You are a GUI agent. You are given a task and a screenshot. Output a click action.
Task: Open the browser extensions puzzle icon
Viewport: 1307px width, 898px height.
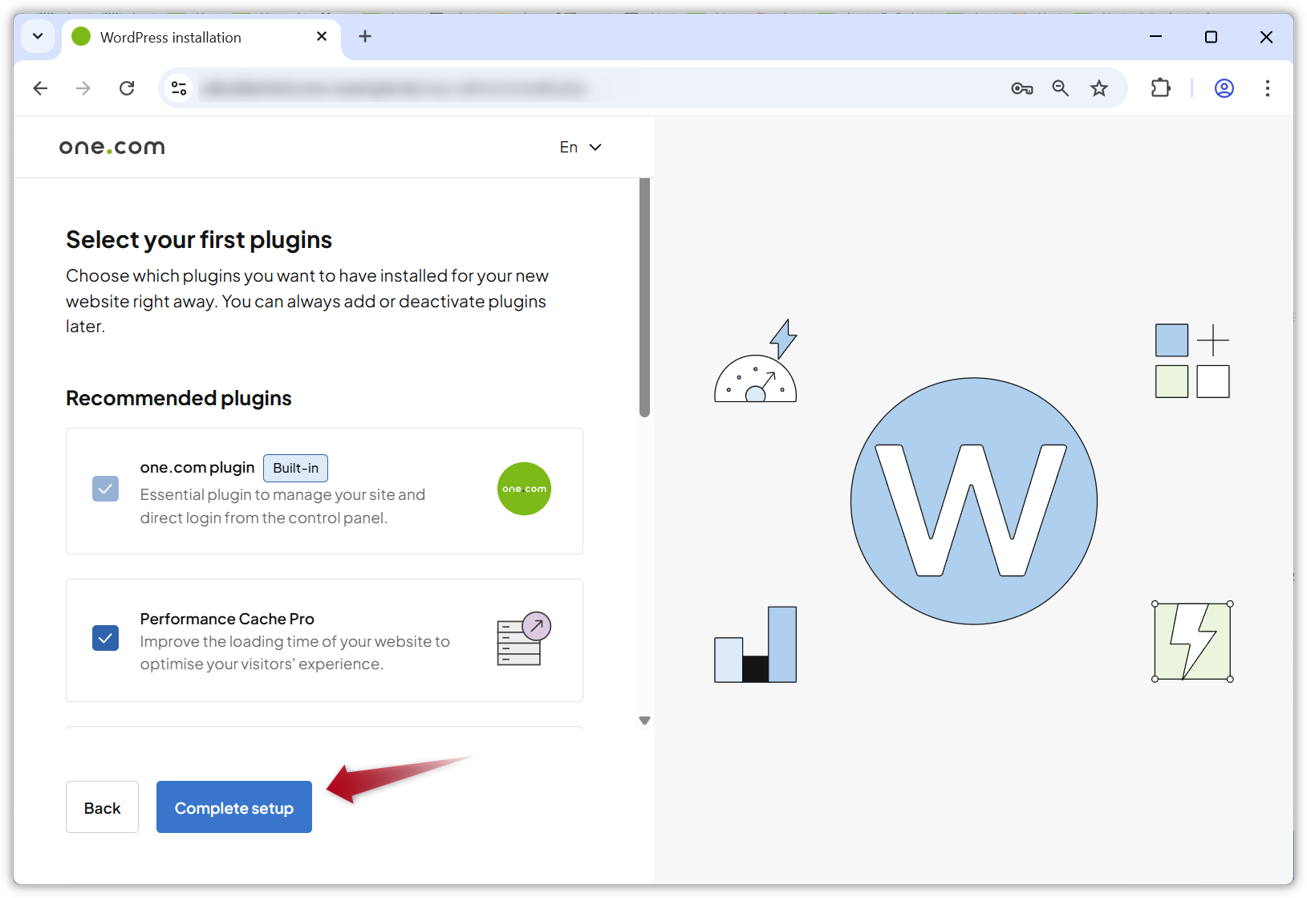point(1160,88)
